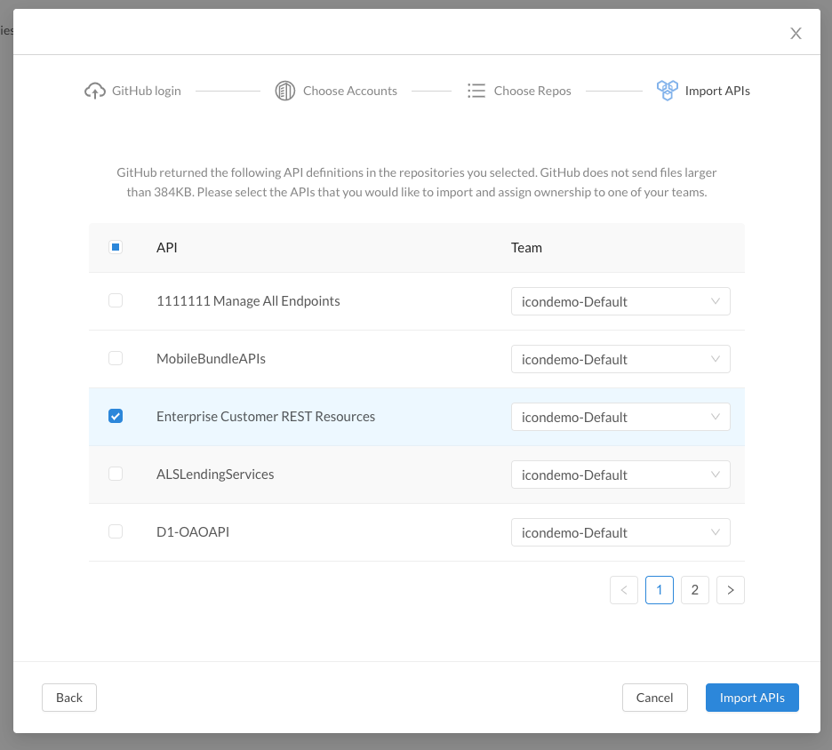This screenshot has height=750, width=832.
Task: Click the Import APIs button
Action: click(752, 698)
